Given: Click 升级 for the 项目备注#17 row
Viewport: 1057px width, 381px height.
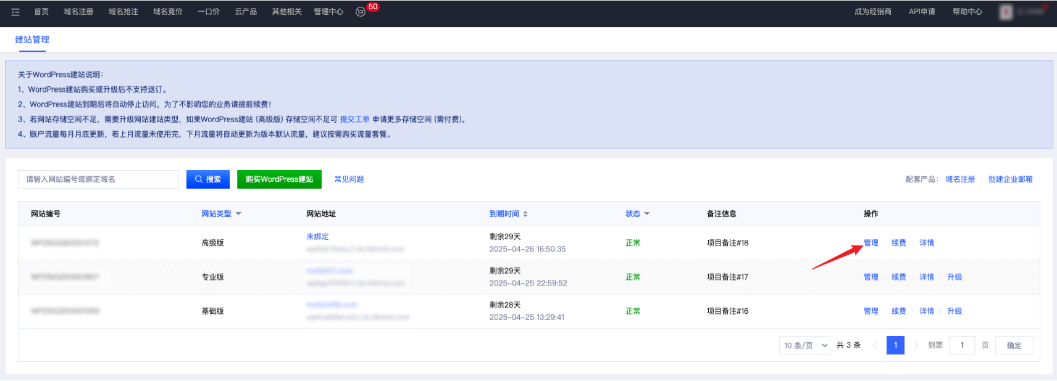Looking at the screenshot, I should pos(955,277).
